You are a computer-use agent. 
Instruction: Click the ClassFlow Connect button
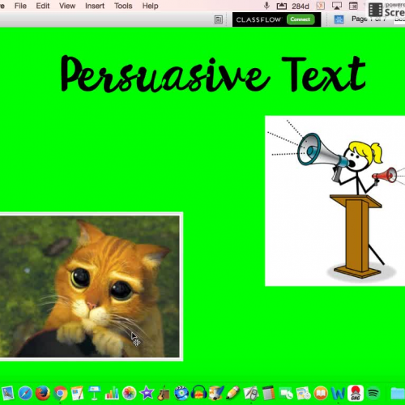(x=301, y=19)
